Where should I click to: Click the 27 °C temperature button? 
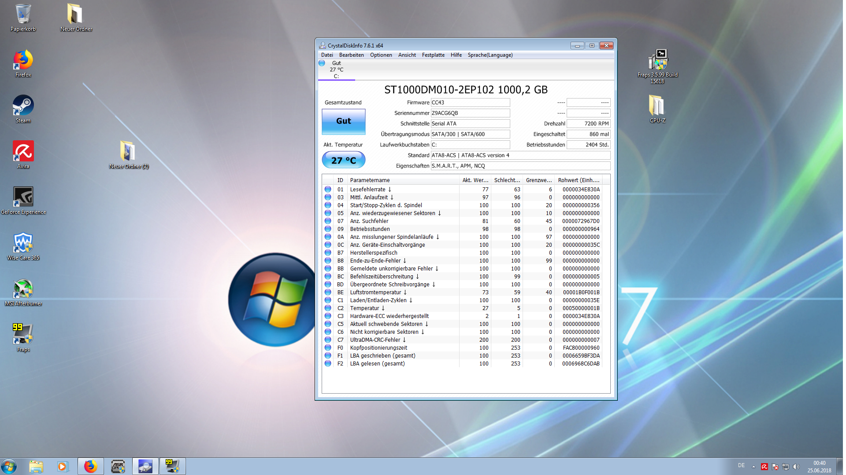click(343, 160)
